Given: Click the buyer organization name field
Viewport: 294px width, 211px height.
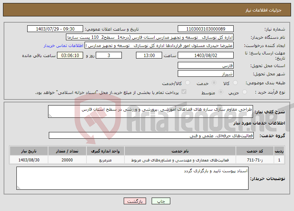Looking at the screenshot, I should pyautogui.click(x=150, y=37).
